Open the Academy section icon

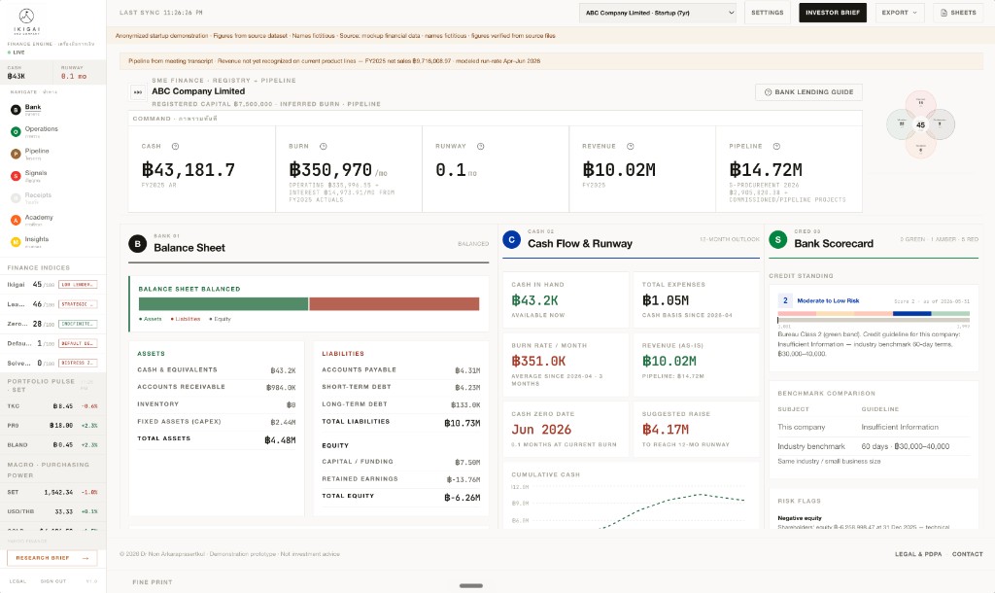16,220
